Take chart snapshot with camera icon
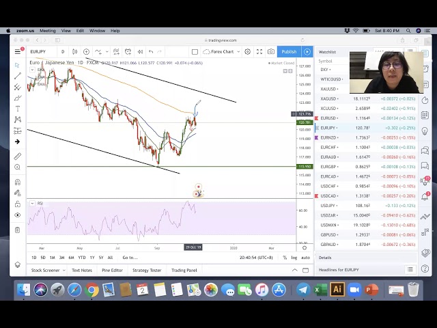437x328 pixels. click(x=271, y=52)
